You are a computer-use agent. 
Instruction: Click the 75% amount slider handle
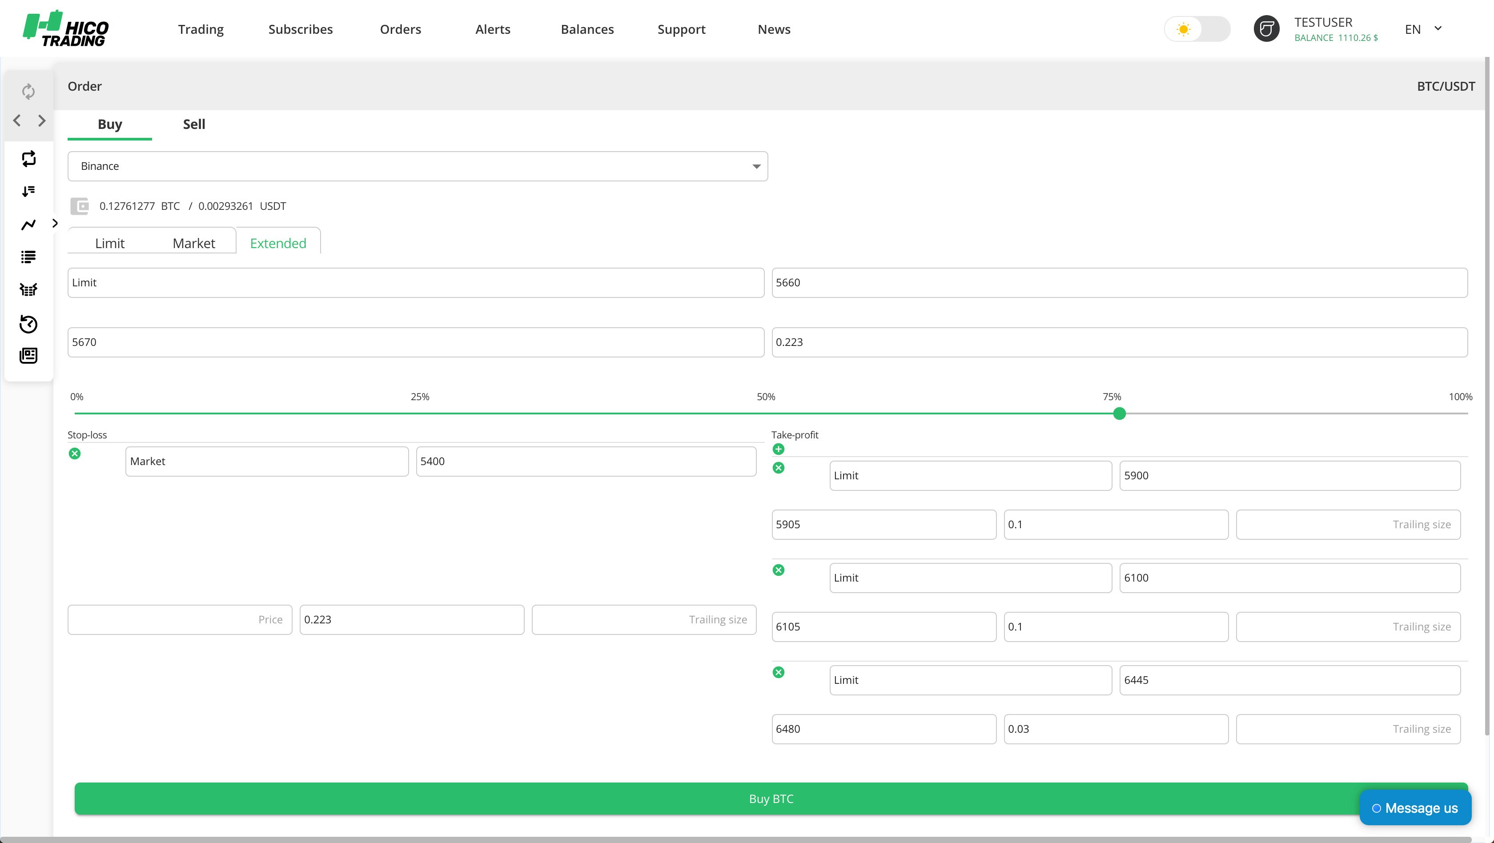pos(1119,413)
